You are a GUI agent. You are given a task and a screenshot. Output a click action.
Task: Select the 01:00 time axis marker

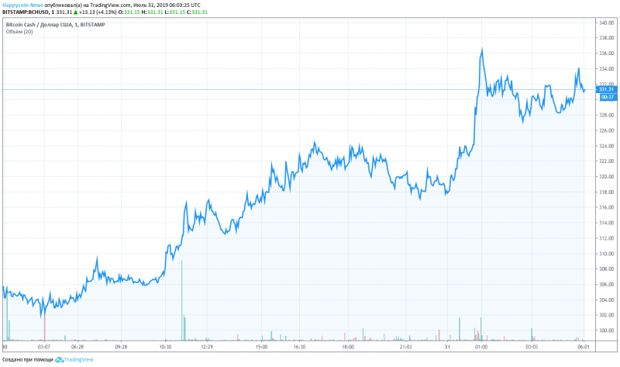(480, 347)
